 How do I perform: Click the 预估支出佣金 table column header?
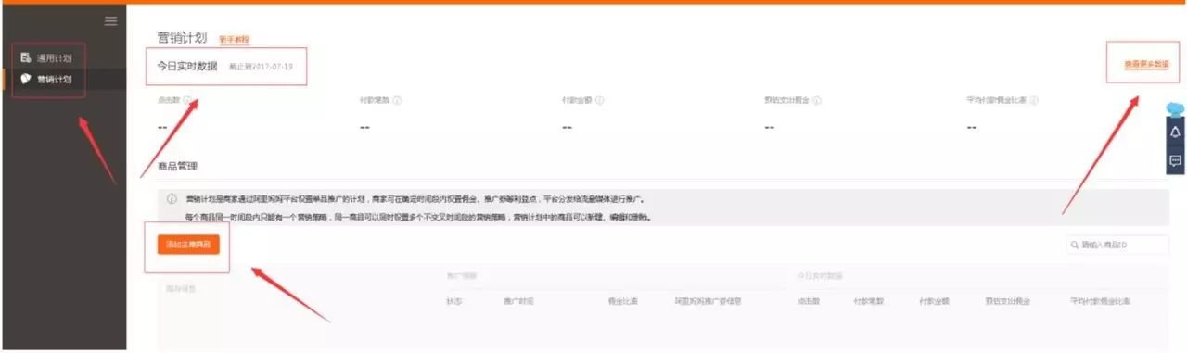(x=1007, y=301)
